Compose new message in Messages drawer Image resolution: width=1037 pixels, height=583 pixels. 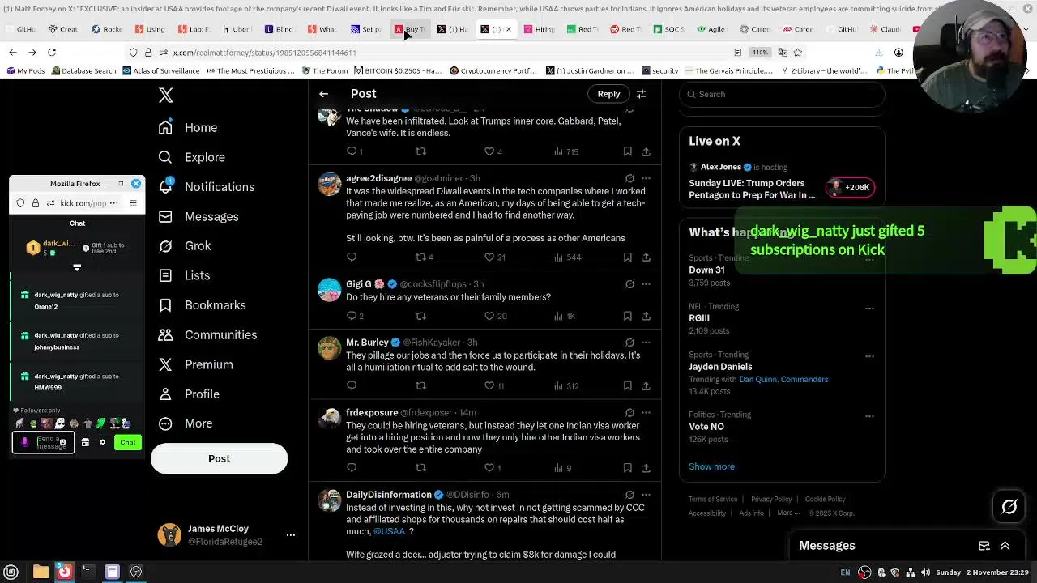(984, 546)
